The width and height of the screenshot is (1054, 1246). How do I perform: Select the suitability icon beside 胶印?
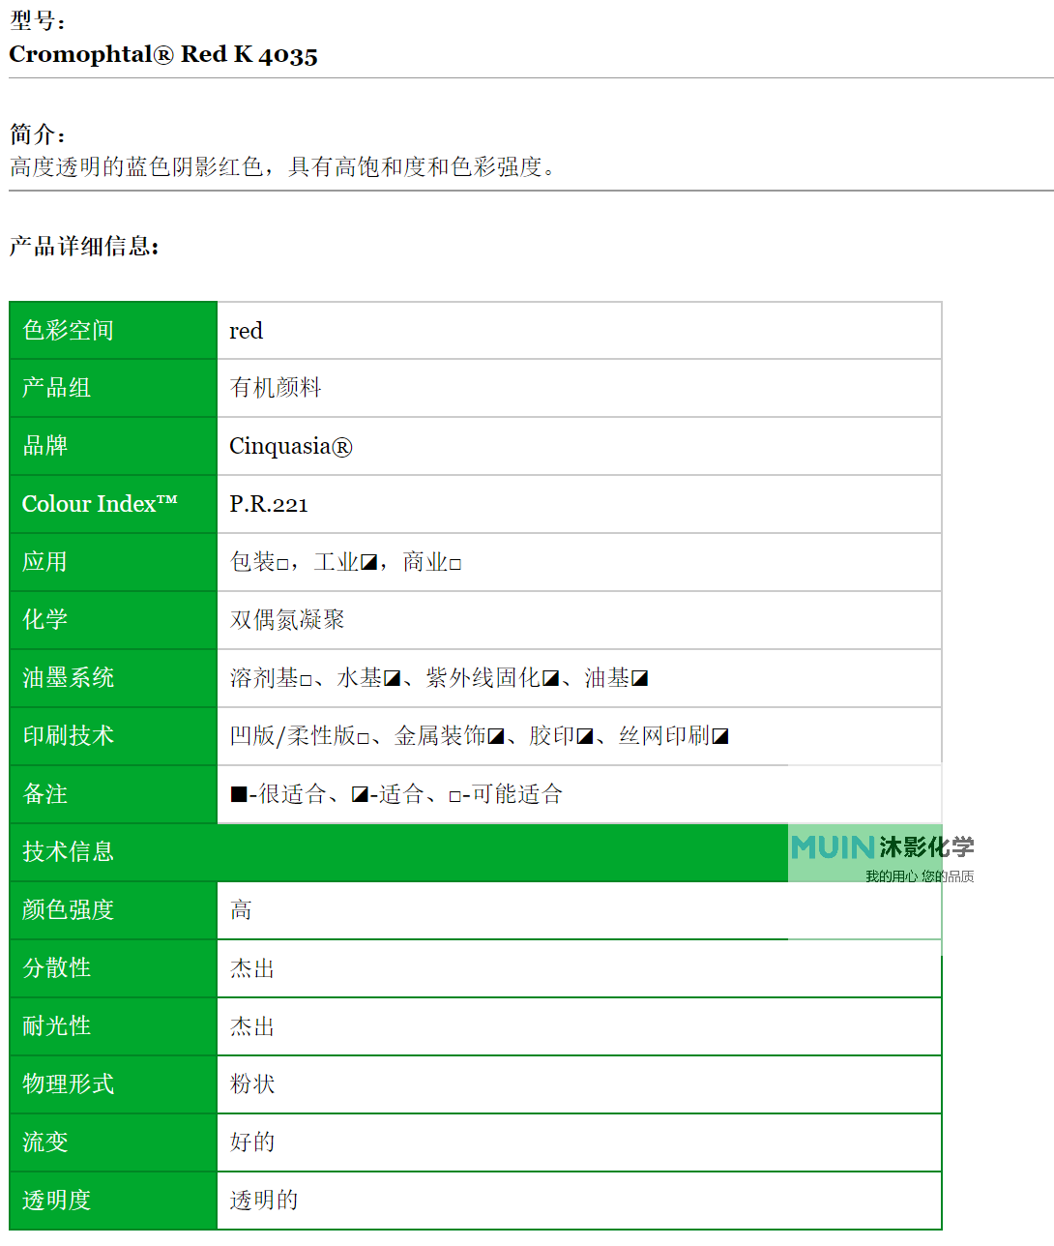pos(582,735)
